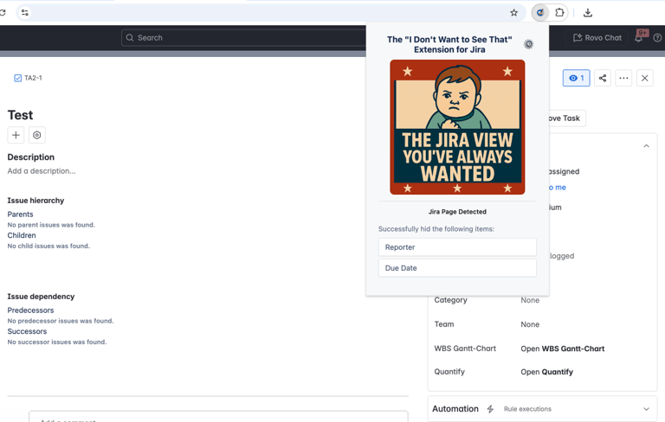Collapse the details panel chevron
This screenshot has width=665, height=422.
(x=646, y=146)
